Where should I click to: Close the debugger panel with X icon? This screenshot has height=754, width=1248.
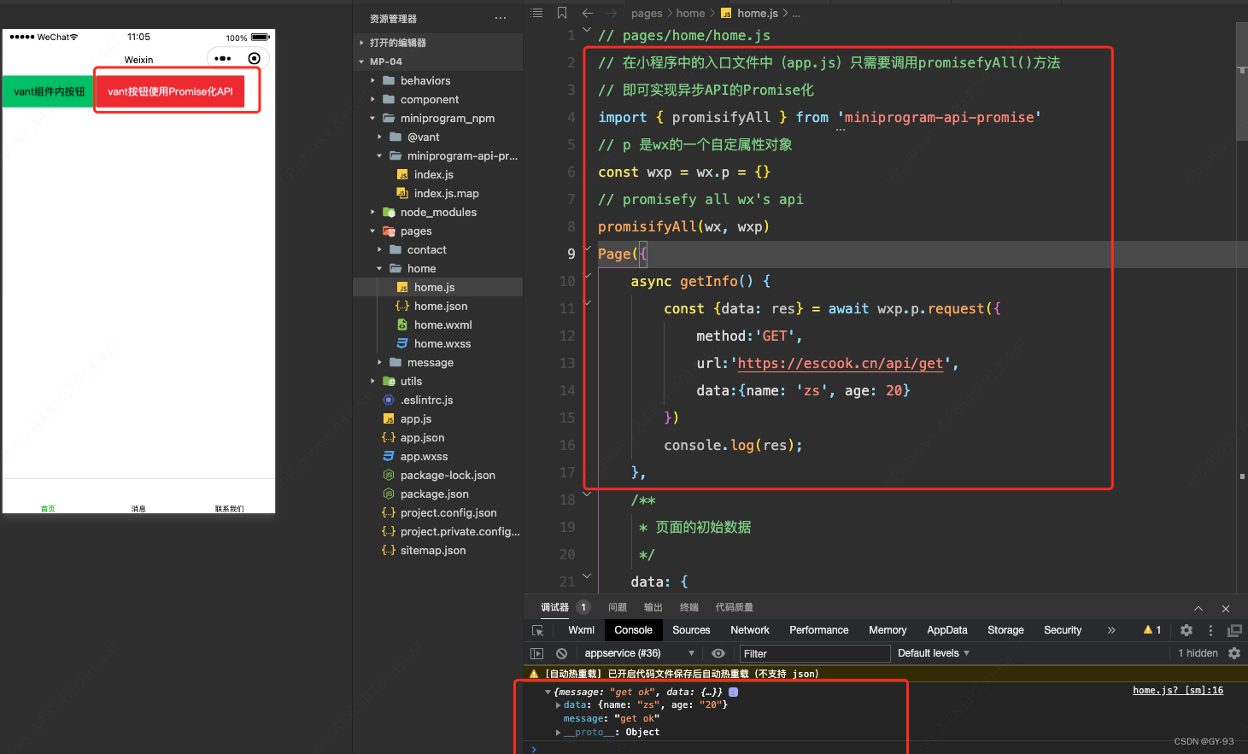(x=1226, y=608)
